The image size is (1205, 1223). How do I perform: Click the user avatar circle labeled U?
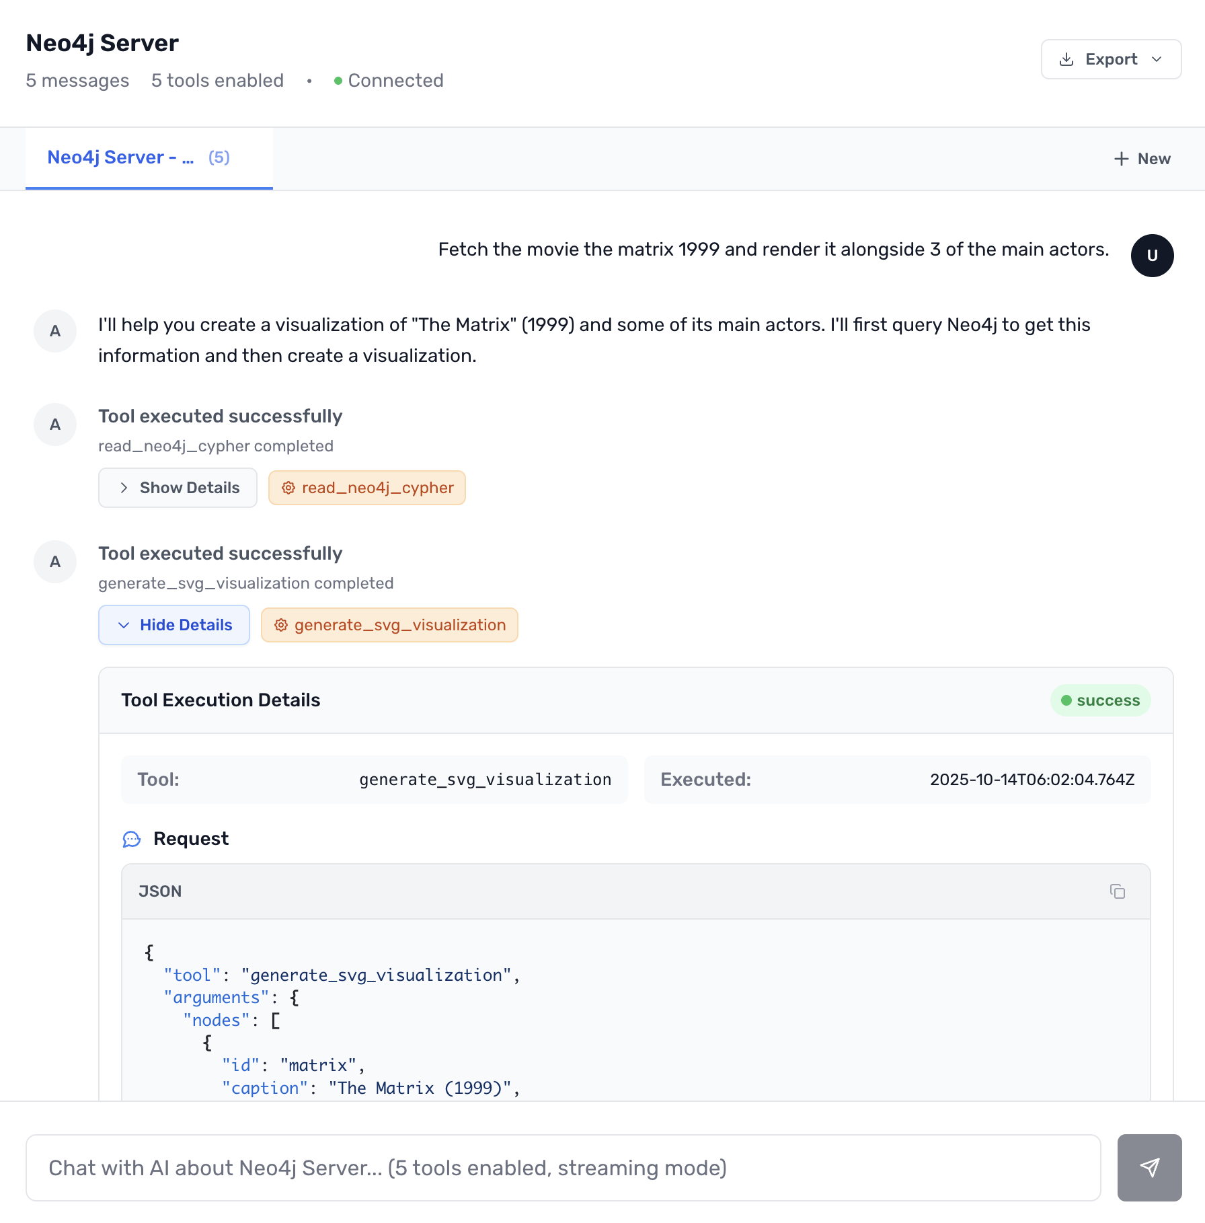coord(1153,256)
